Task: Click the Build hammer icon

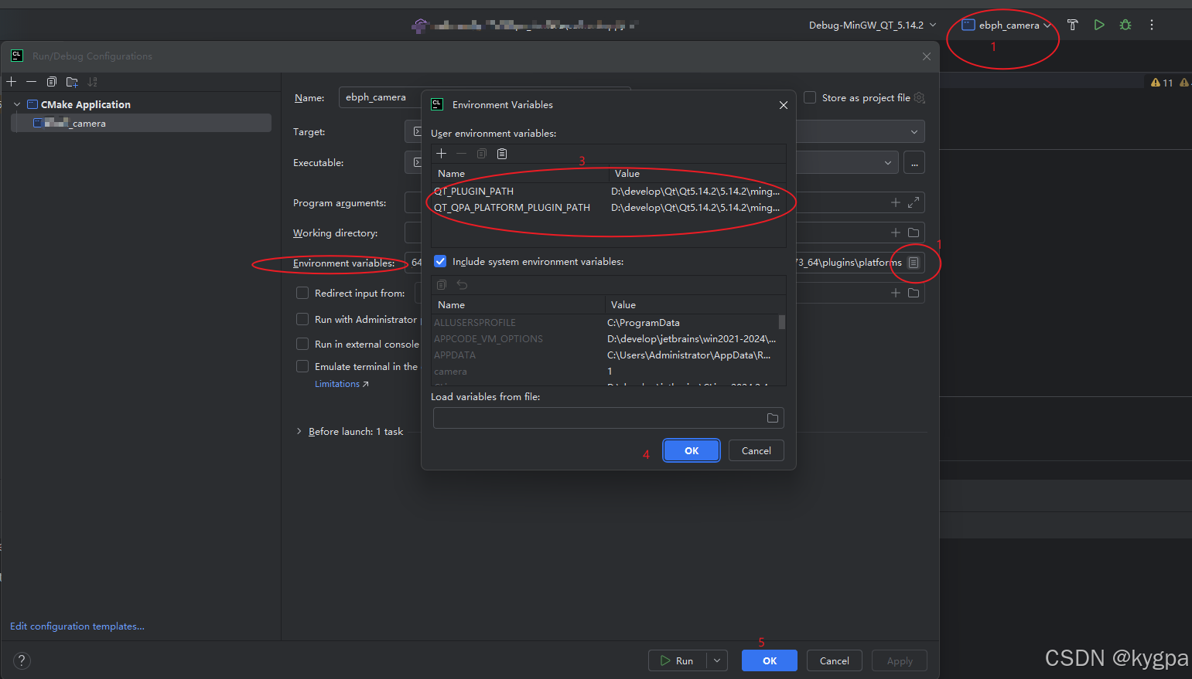Action: [x=1072, y=24]
